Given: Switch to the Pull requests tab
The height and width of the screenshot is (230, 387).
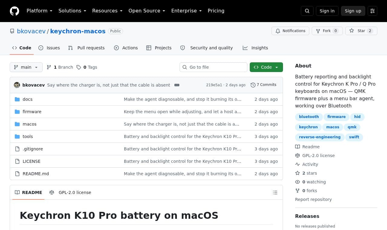Looking at the screenshot, I should 86,48.
